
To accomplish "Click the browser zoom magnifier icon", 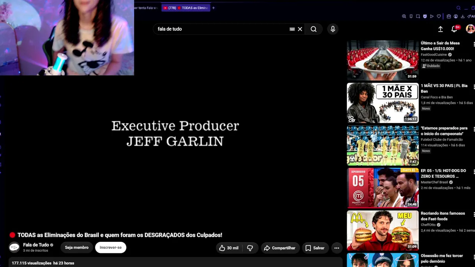I will (x=404, y=16).
